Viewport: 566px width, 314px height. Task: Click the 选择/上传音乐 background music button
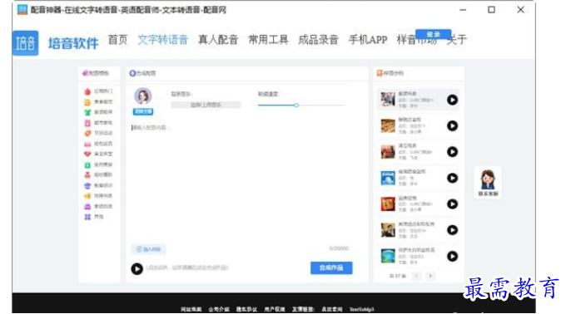206,105
